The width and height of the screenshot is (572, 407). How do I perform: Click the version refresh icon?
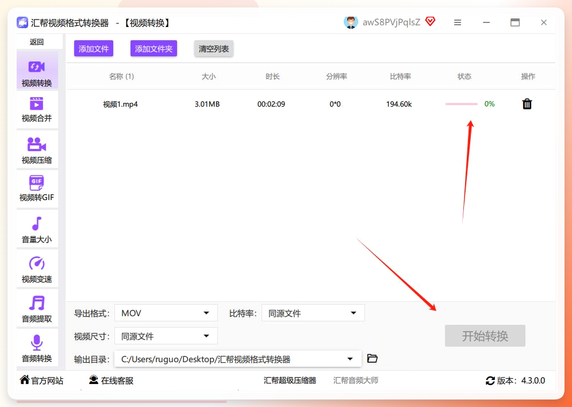click(490, 381)
